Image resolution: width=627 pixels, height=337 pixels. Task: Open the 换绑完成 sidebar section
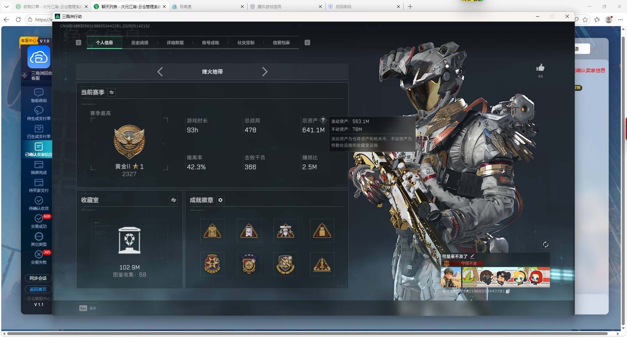coord(39,167)
